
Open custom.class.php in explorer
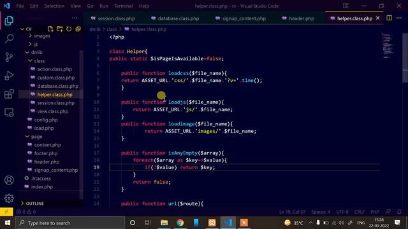tap(55, 78)
